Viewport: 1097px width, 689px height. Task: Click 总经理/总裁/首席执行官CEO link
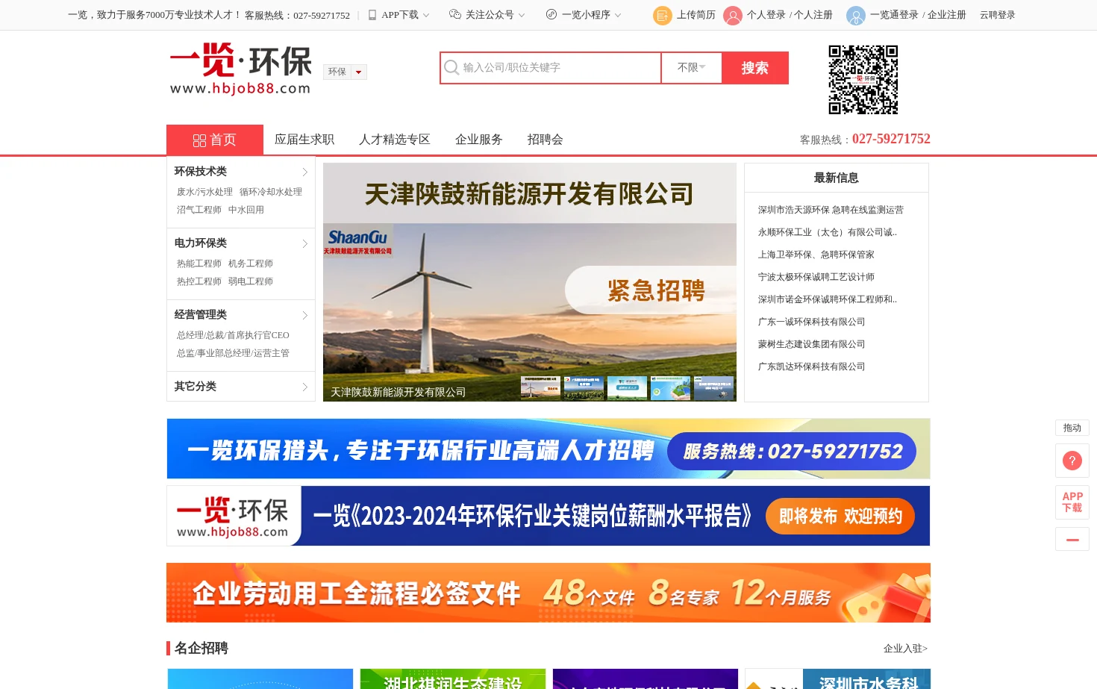coord(233,335)
